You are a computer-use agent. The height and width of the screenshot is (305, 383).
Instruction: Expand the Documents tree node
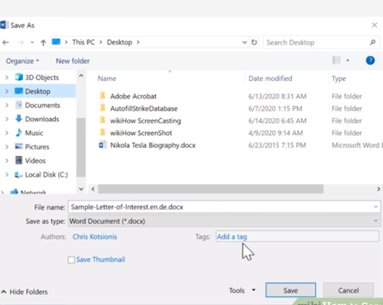click(x=7, y=105)
